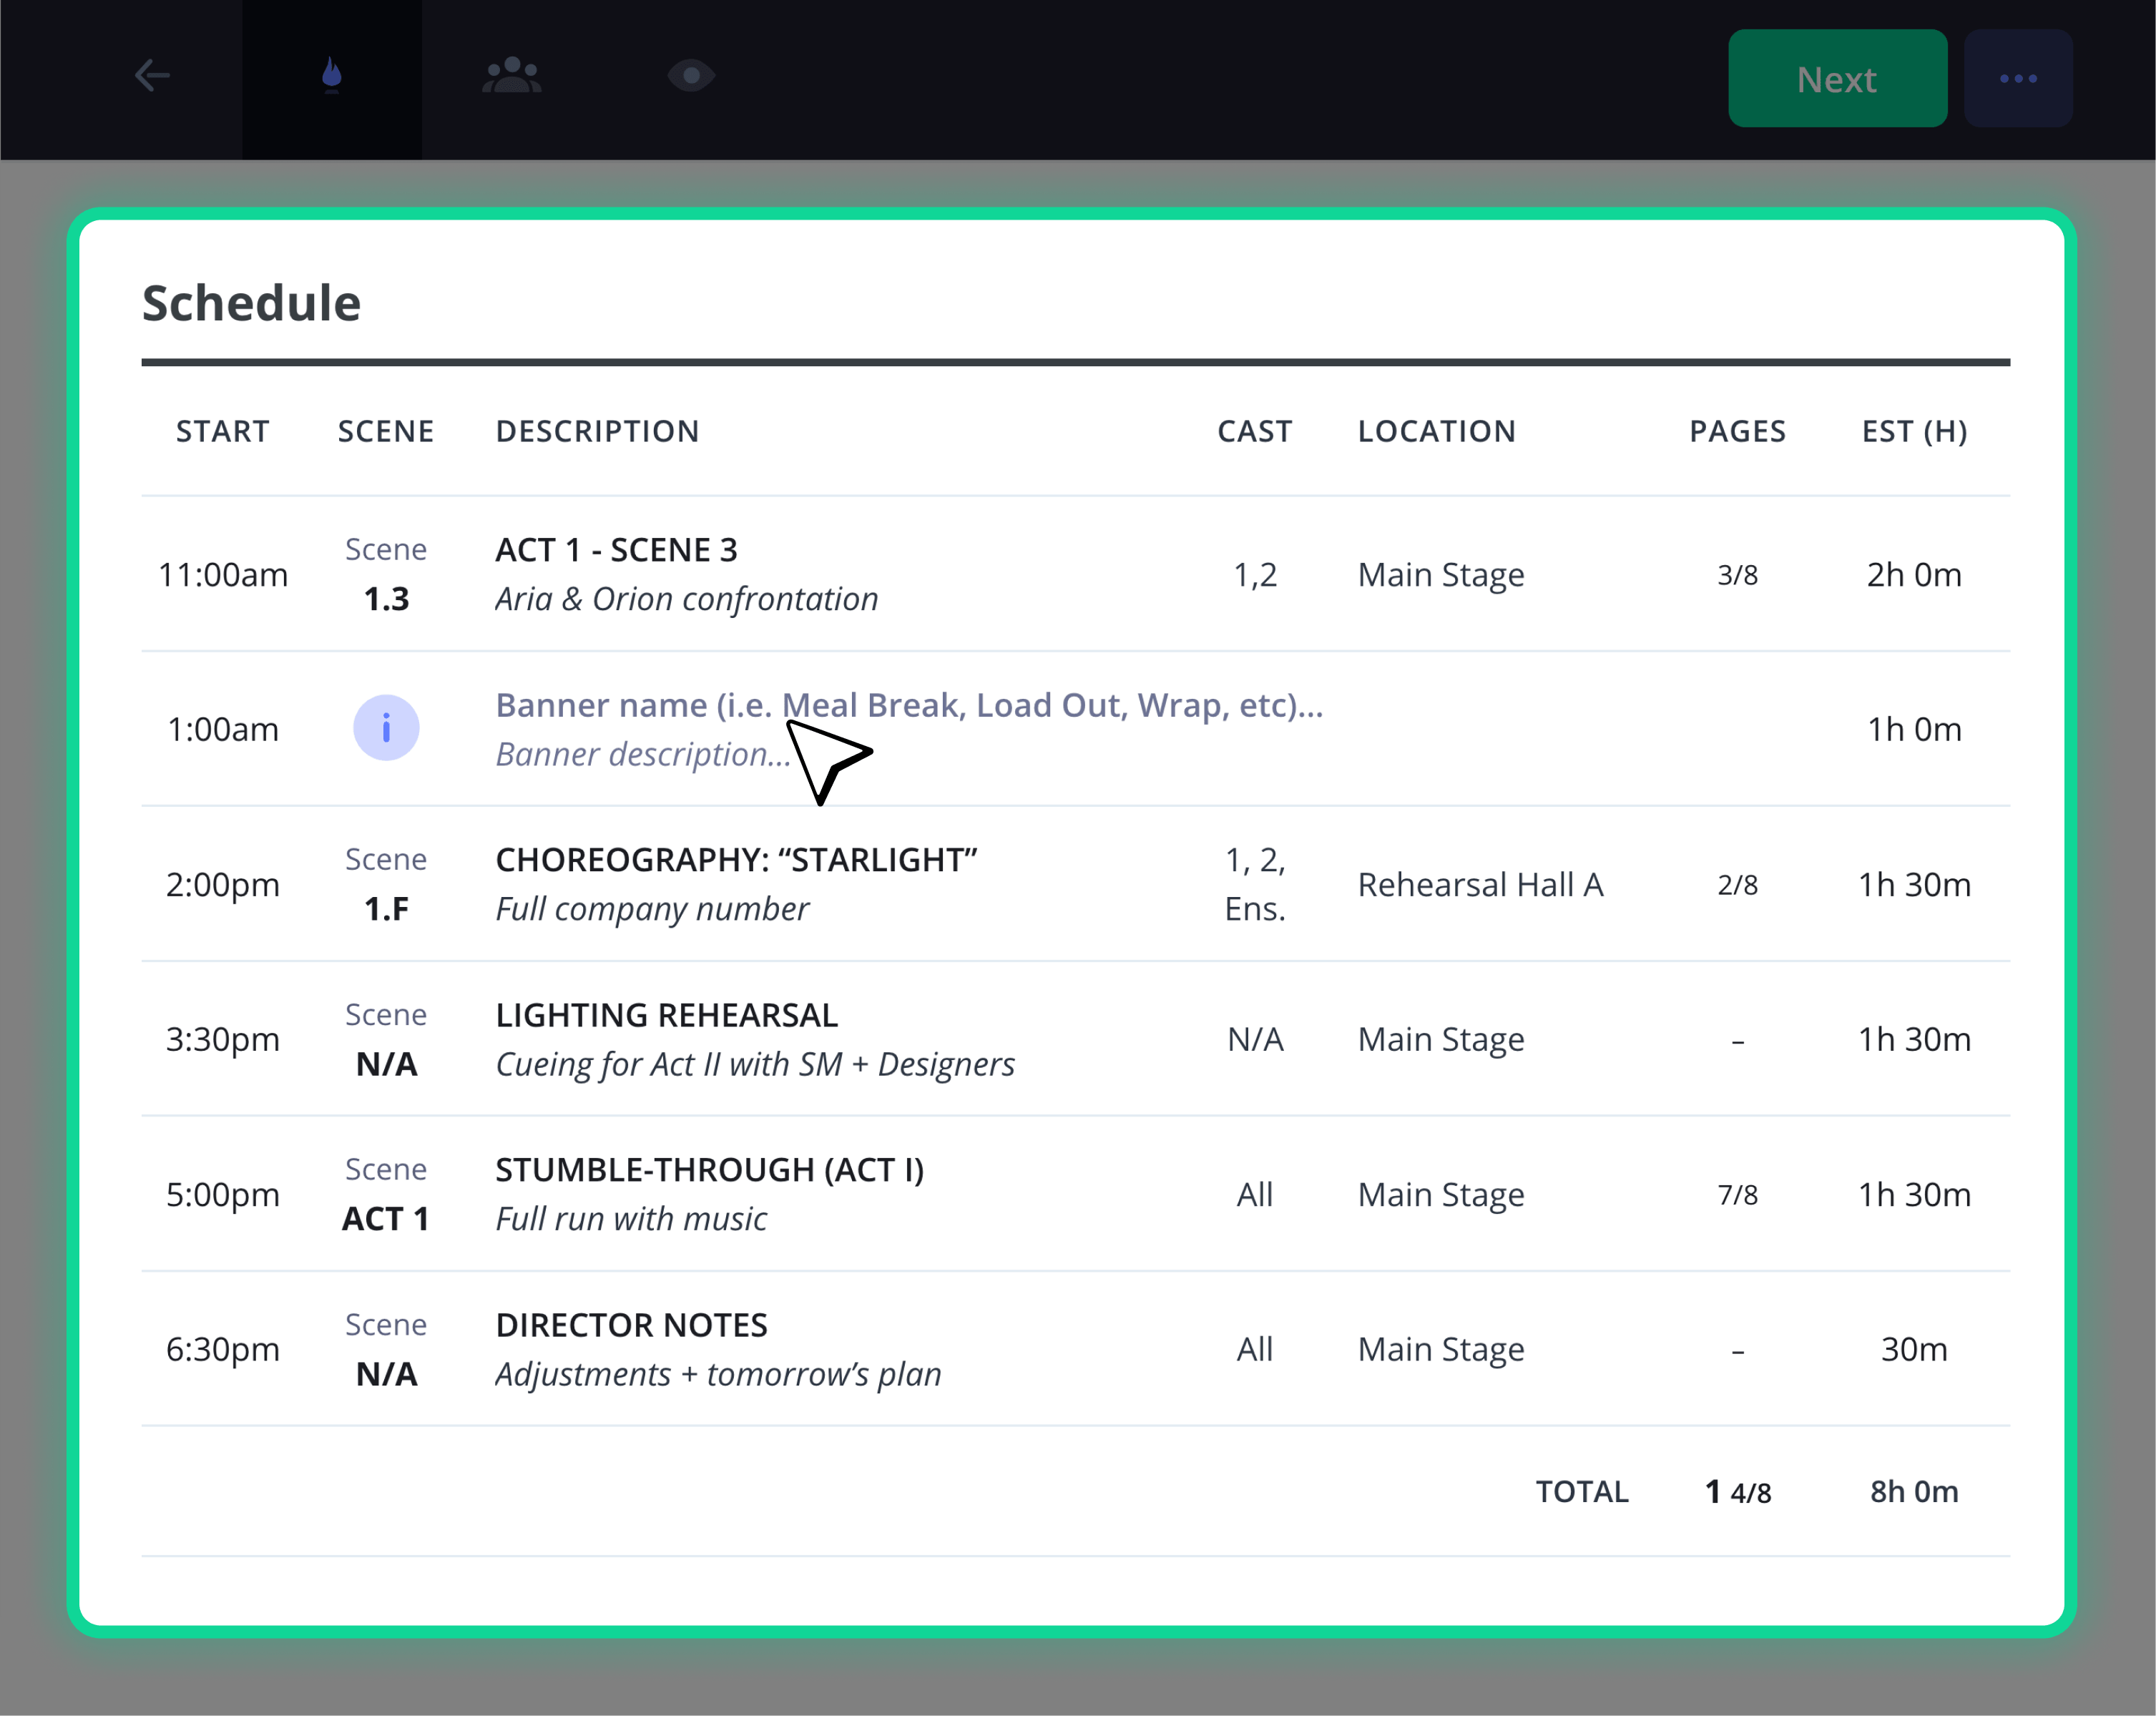This screenshot has height=1716, width=2156.
Task: Click STUMBLE-THROUGH (ACT I) title
Action: coord(710,1170)
